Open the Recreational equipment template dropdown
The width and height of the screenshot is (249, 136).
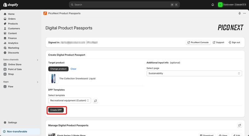click(x=69, y=101)
